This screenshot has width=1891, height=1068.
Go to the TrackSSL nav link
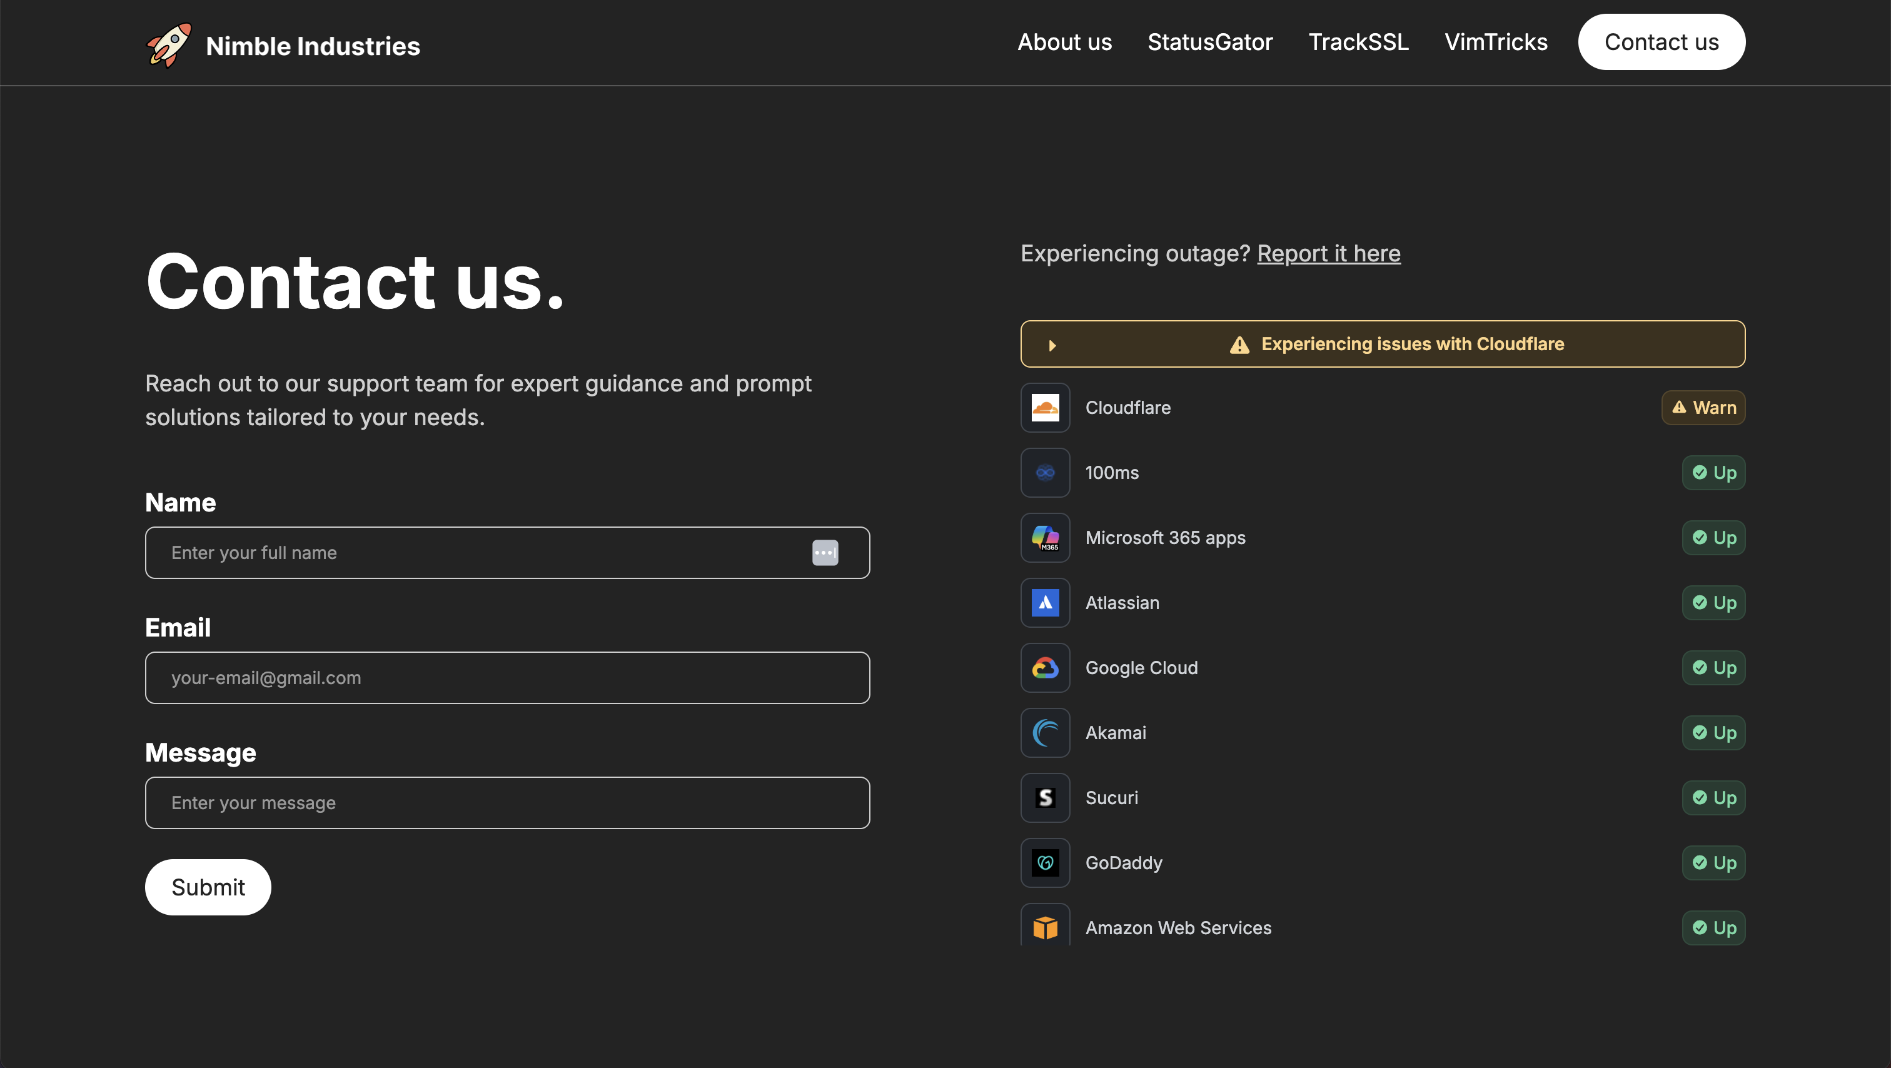(1358, 43)
